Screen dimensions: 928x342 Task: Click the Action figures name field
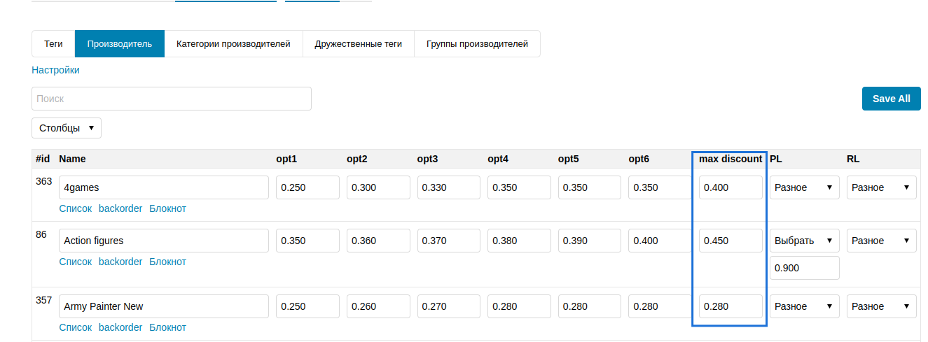(x=163, y=241)
